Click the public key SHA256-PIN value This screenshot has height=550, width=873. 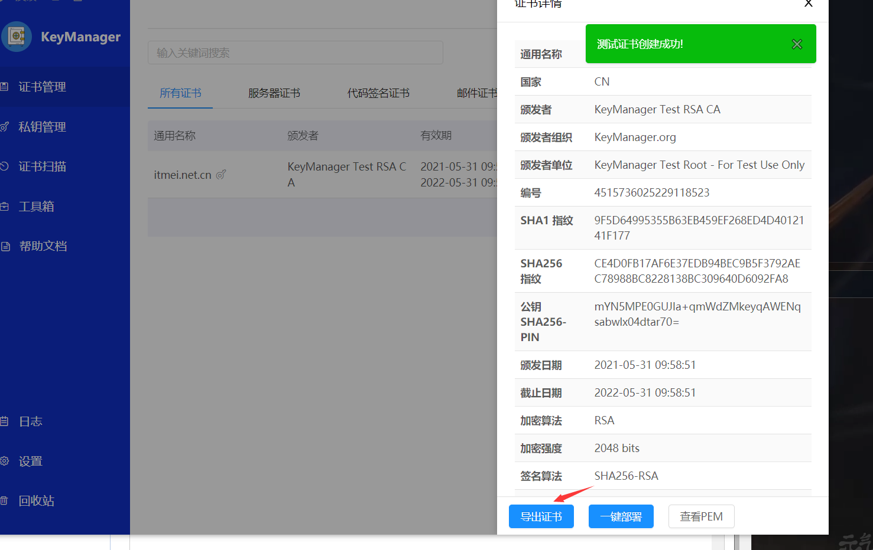click(x=697, y=314)
